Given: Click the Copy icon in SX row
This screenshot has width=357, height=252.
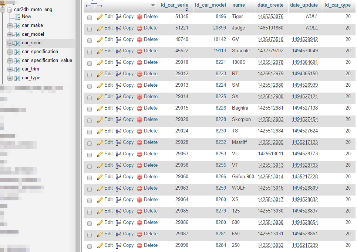Looking at the screenshot, I should coord(118,97).
